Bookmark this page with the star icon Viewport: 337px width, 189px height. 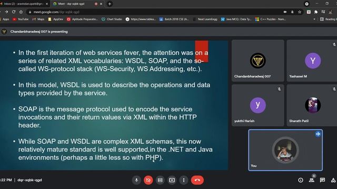300,12
